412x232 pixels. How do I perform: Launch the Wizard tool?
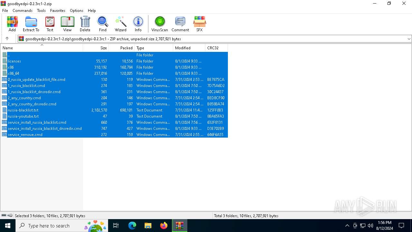(121, 24)
